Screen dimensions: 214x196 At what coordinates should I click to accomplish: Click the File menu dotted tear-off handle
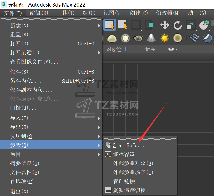[x=51, y=19]
